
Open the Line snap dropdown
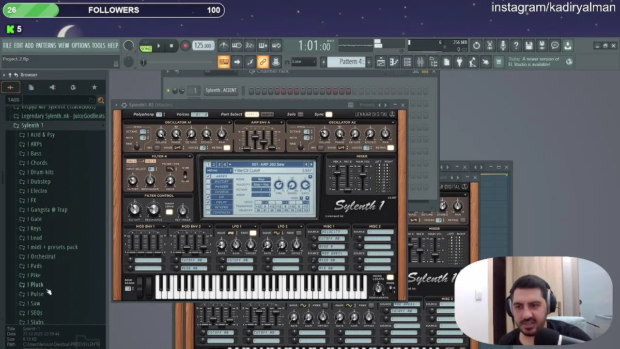pyautogui.click(x=303, y=62)
